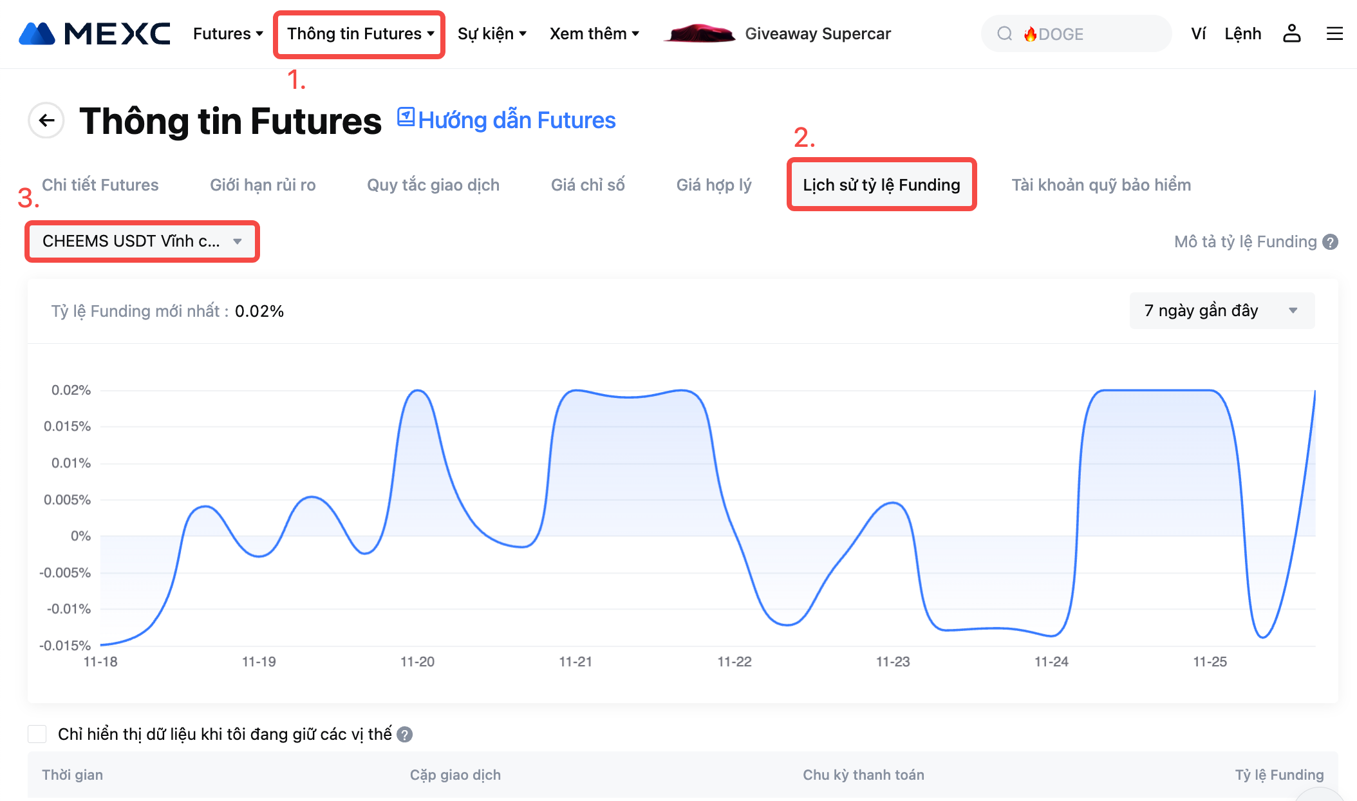
Task: Click the back arrow button
Action: (46, 120)
